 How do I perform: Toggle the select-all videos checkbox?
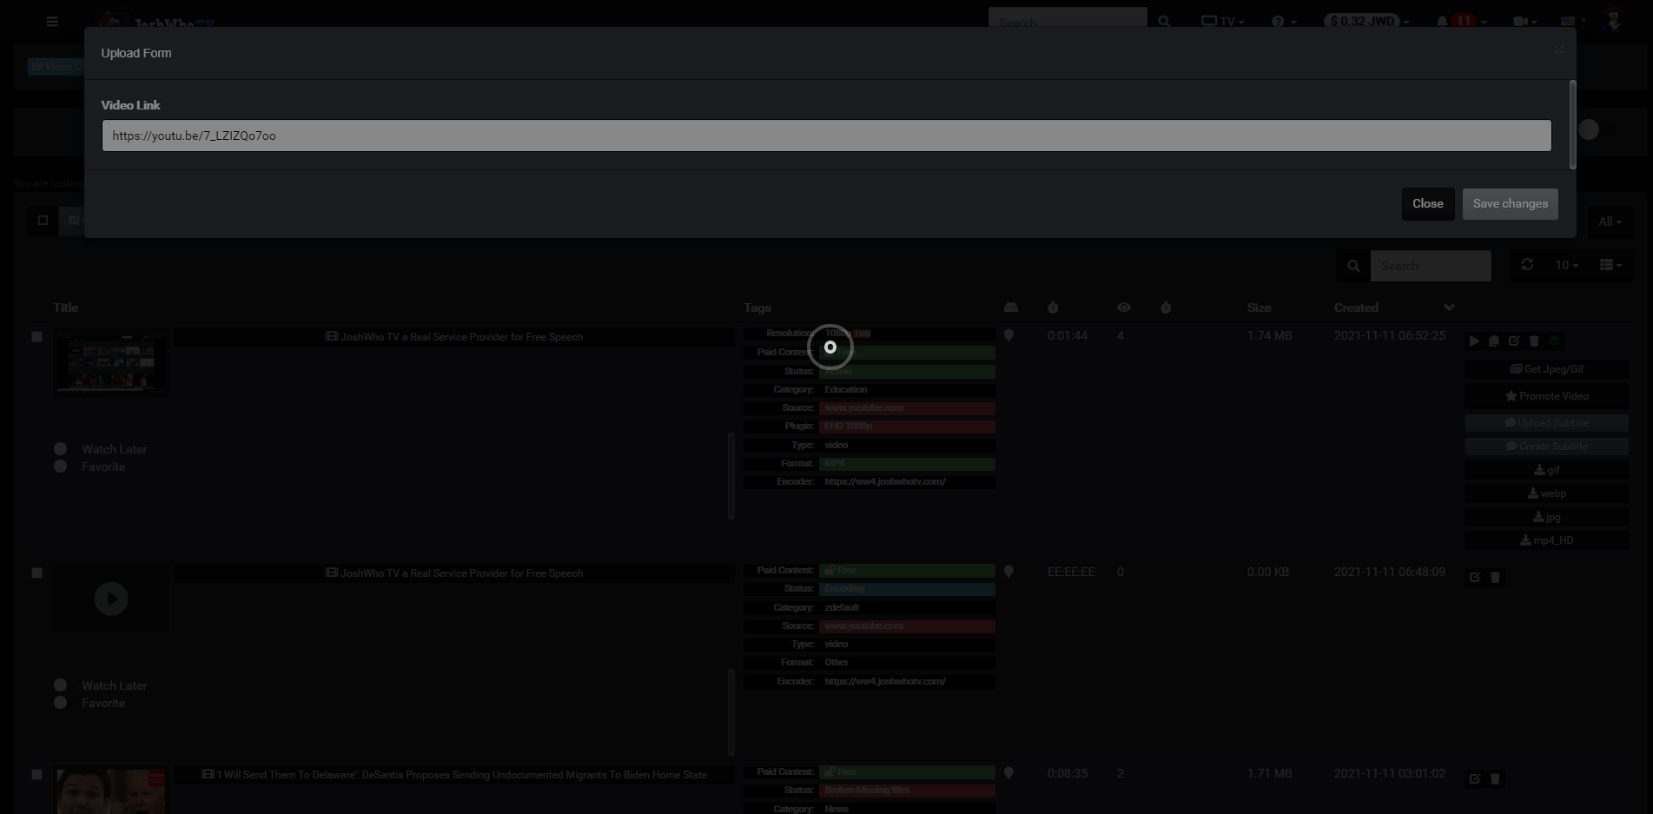(43, 221)
